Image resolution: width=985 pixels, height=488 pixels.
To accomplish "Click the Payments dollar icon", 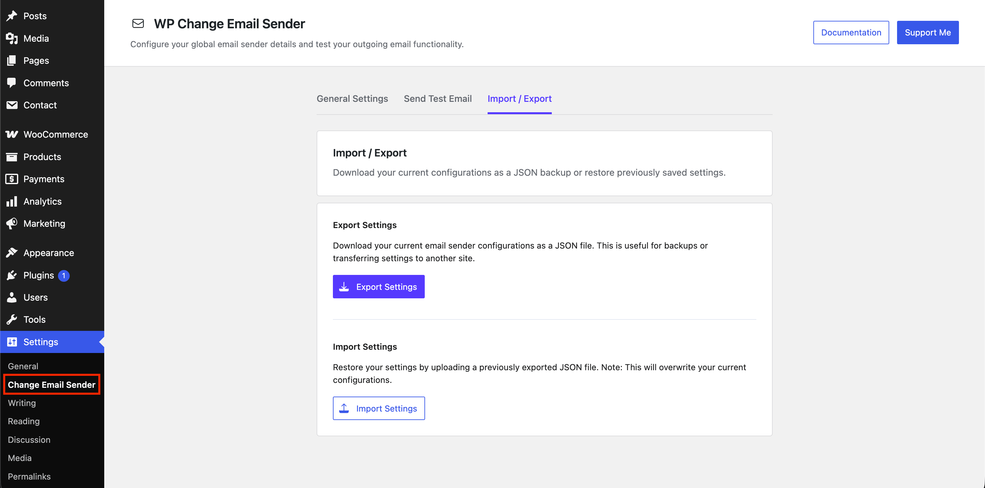I will 12,179.
